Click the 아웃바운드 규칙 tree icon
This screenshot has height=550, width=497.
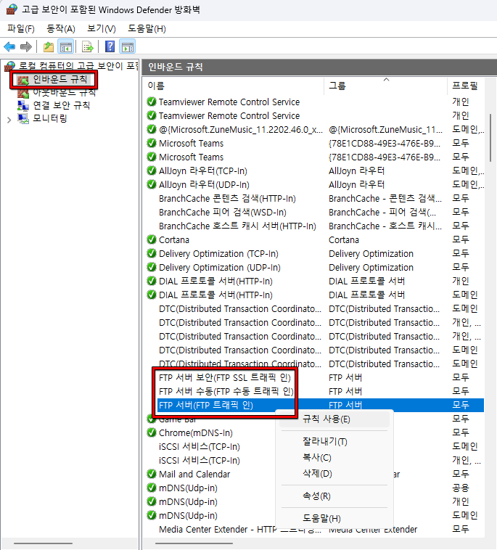click(23, 93)
